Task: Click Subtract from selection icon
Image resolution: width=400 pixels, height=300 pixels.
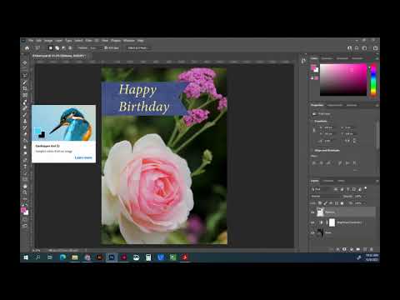Action: click(x=63, y=48)
